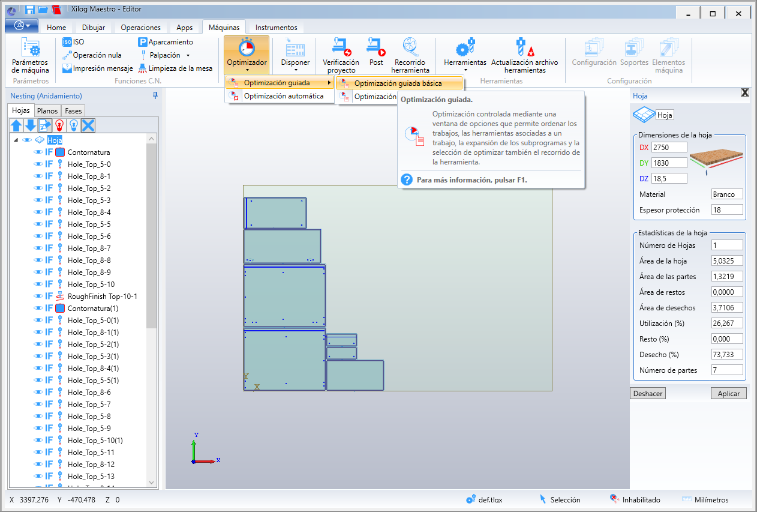The height and width of the screenshot is (512, 757).
Task: Toggle eye for Hole_Top_5-10(1)
Action: click(x=38, y=440)
